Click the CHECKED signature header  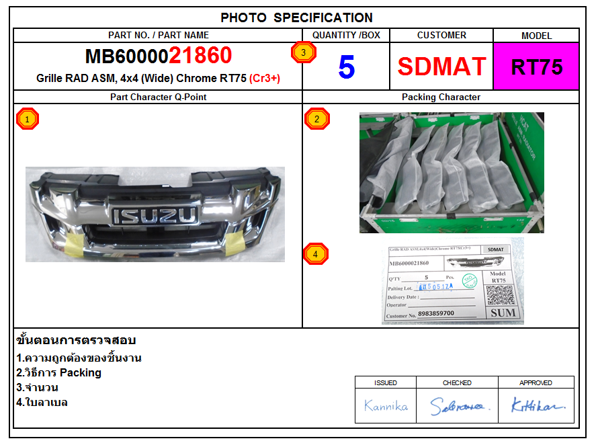coord(458,382)
